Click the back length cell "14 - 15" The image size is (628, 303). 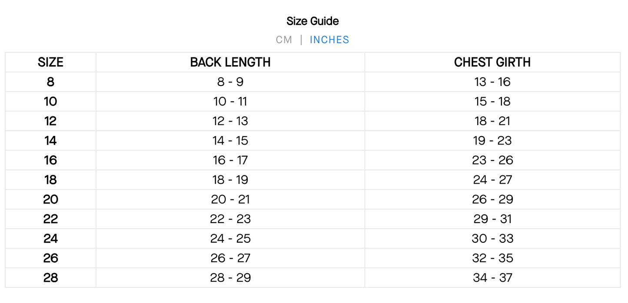[230, 141]
